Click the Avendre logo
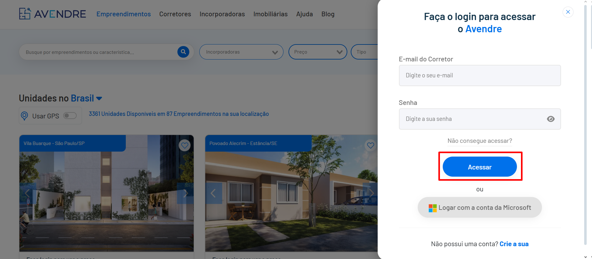Image resolution: width=592 pixels, height=259 pixels. point(52,14)
